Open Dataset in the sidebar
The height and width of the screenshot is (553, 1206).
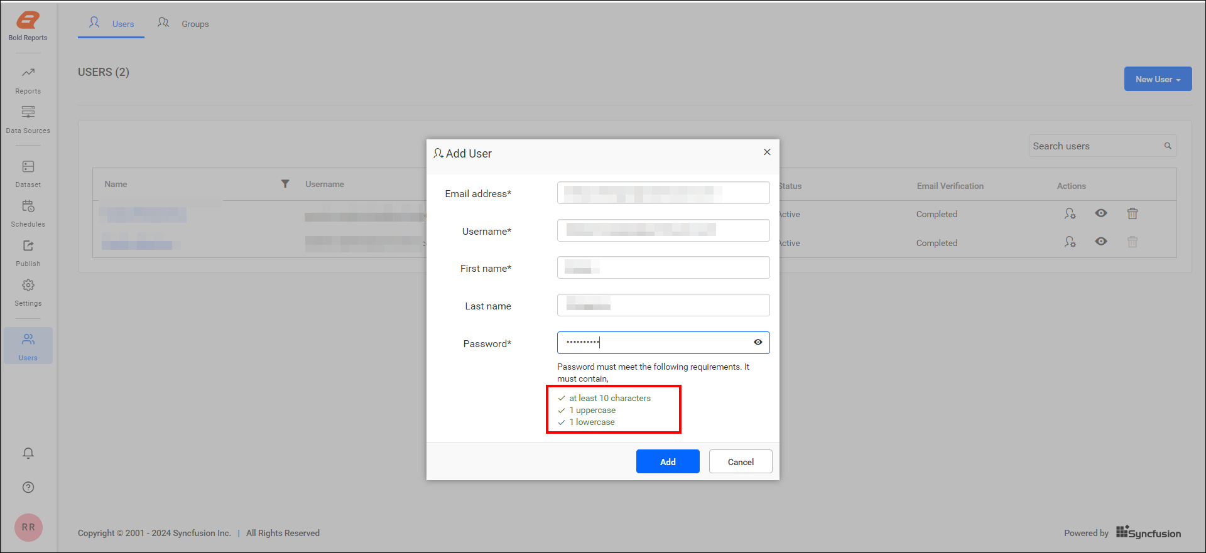click(28, 174)
